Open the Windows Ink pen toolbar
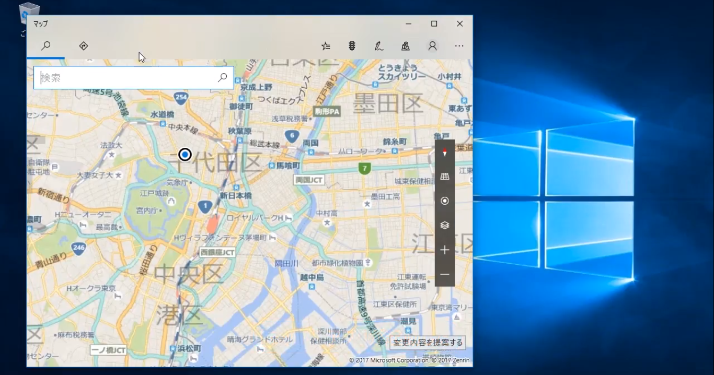Viewport: 714px width, 375px height. point(379,46)
